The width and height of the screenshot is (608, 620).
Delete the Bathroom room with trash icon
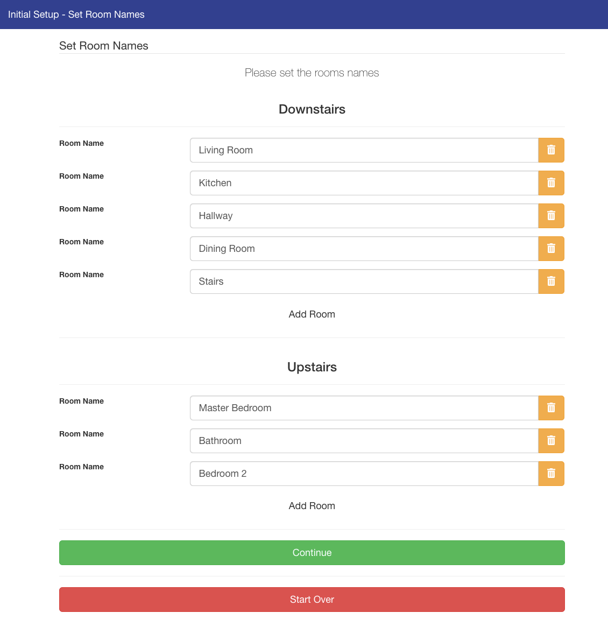click(x=551, y=440)
